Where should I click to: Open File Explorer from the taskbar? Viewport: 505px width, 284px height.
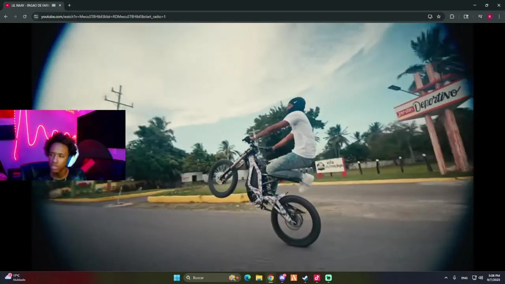coord(259,278)
